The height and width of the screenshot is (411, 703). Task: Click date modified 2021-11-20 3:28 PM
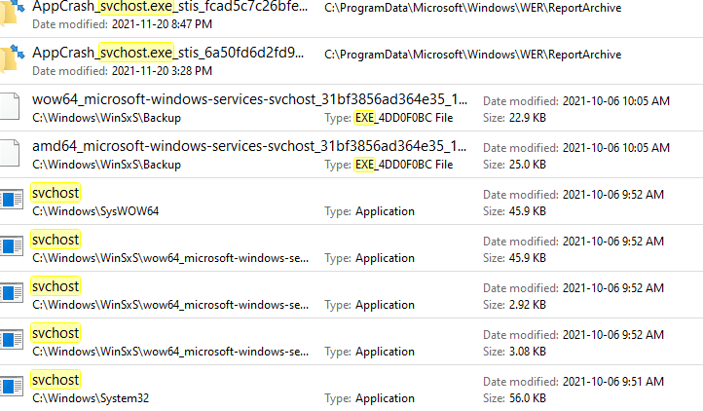point(162,71)
